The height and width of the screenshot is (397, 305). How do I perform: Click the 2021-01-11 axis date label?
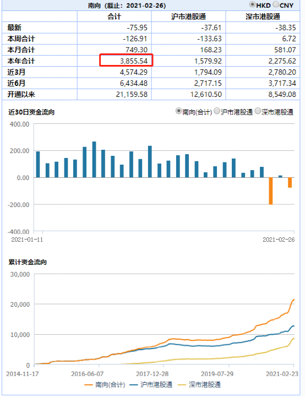(27, 240)
